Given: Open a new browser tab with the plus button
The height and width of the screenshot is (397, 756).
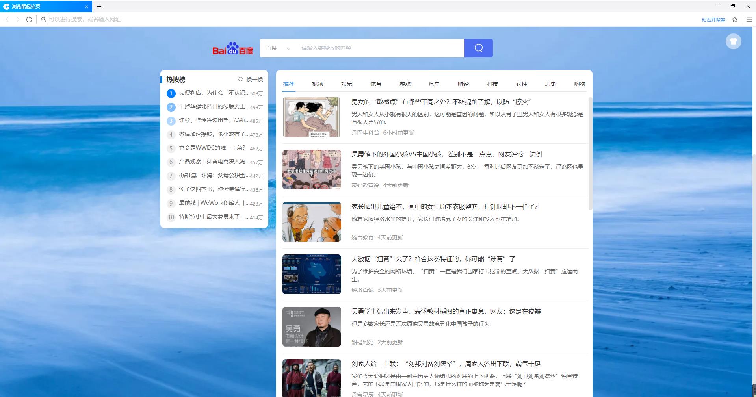Looking at the screenshot, I should tap(99, 6).
